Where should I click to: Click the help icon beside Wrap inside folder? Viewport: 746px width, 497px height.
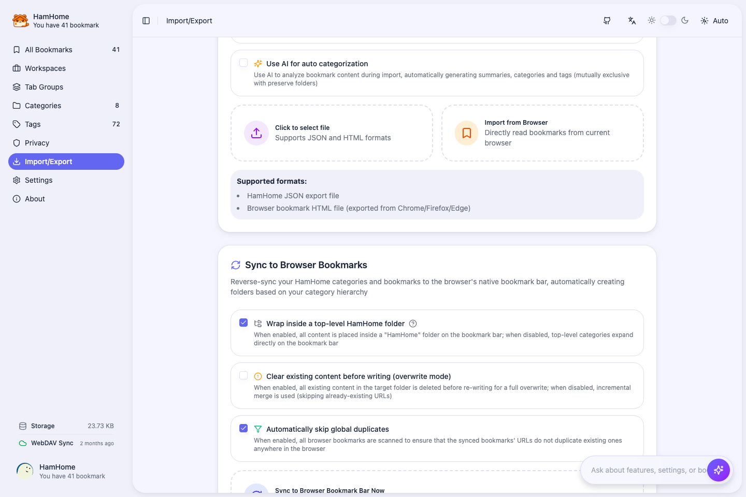(413, 324)
